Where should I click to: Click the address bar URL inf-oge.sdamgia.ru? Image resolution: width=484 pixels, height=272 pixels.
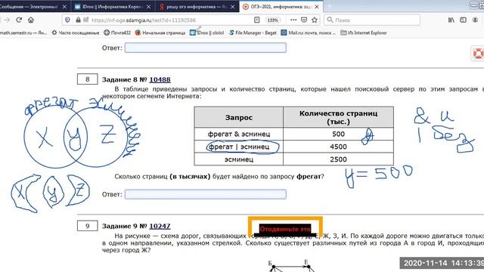(x=144, y=20)
